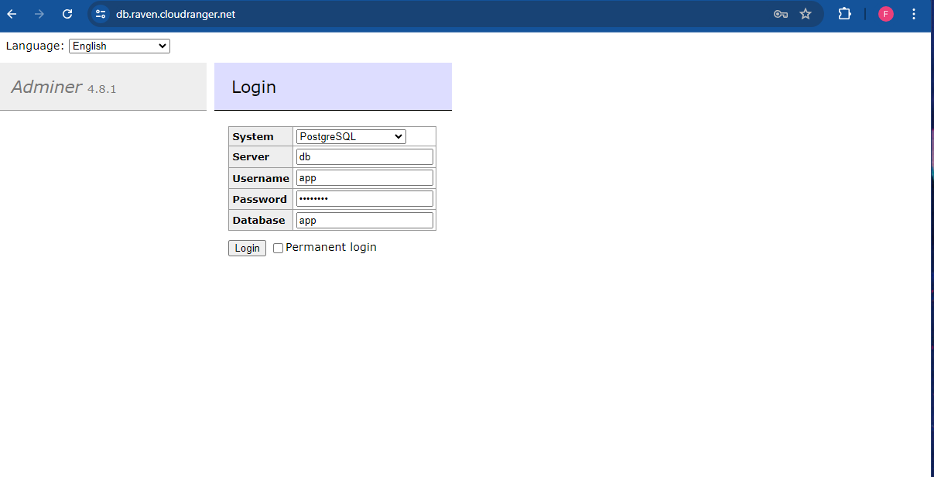Click the browser back arrow

click(11, 13)
